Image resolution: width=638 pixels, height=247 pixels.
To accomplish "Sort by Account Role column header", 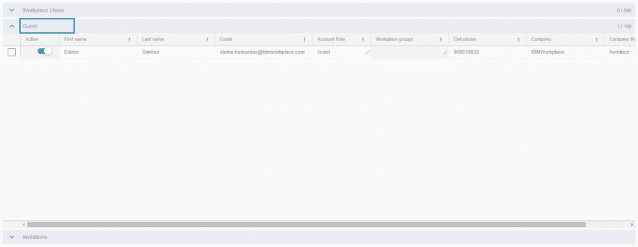I will 331,39.
